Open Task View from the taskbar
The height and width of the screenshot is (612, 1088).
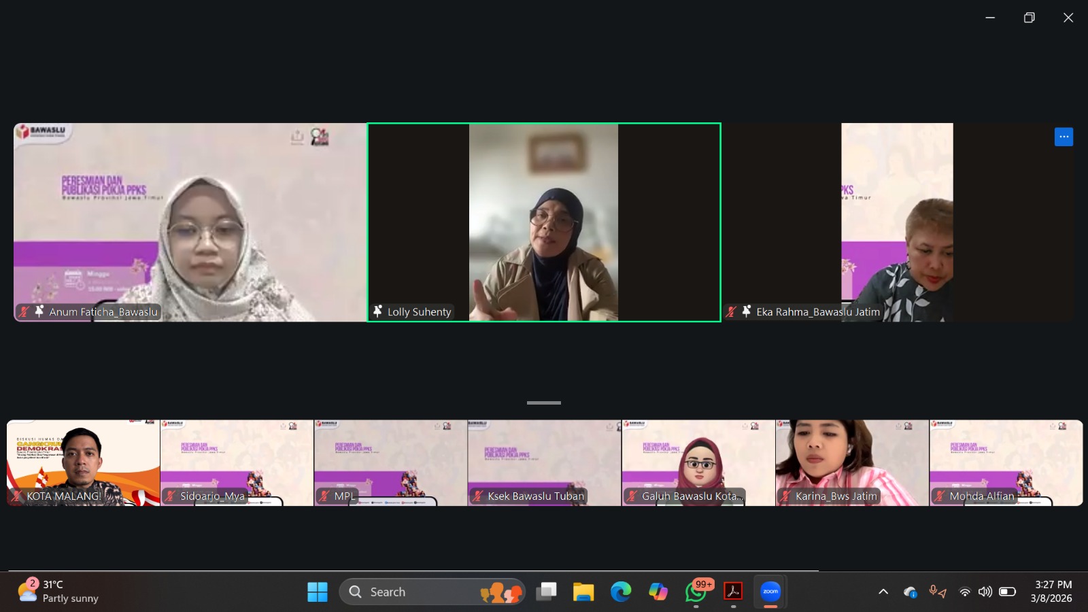tap(546, 592)
